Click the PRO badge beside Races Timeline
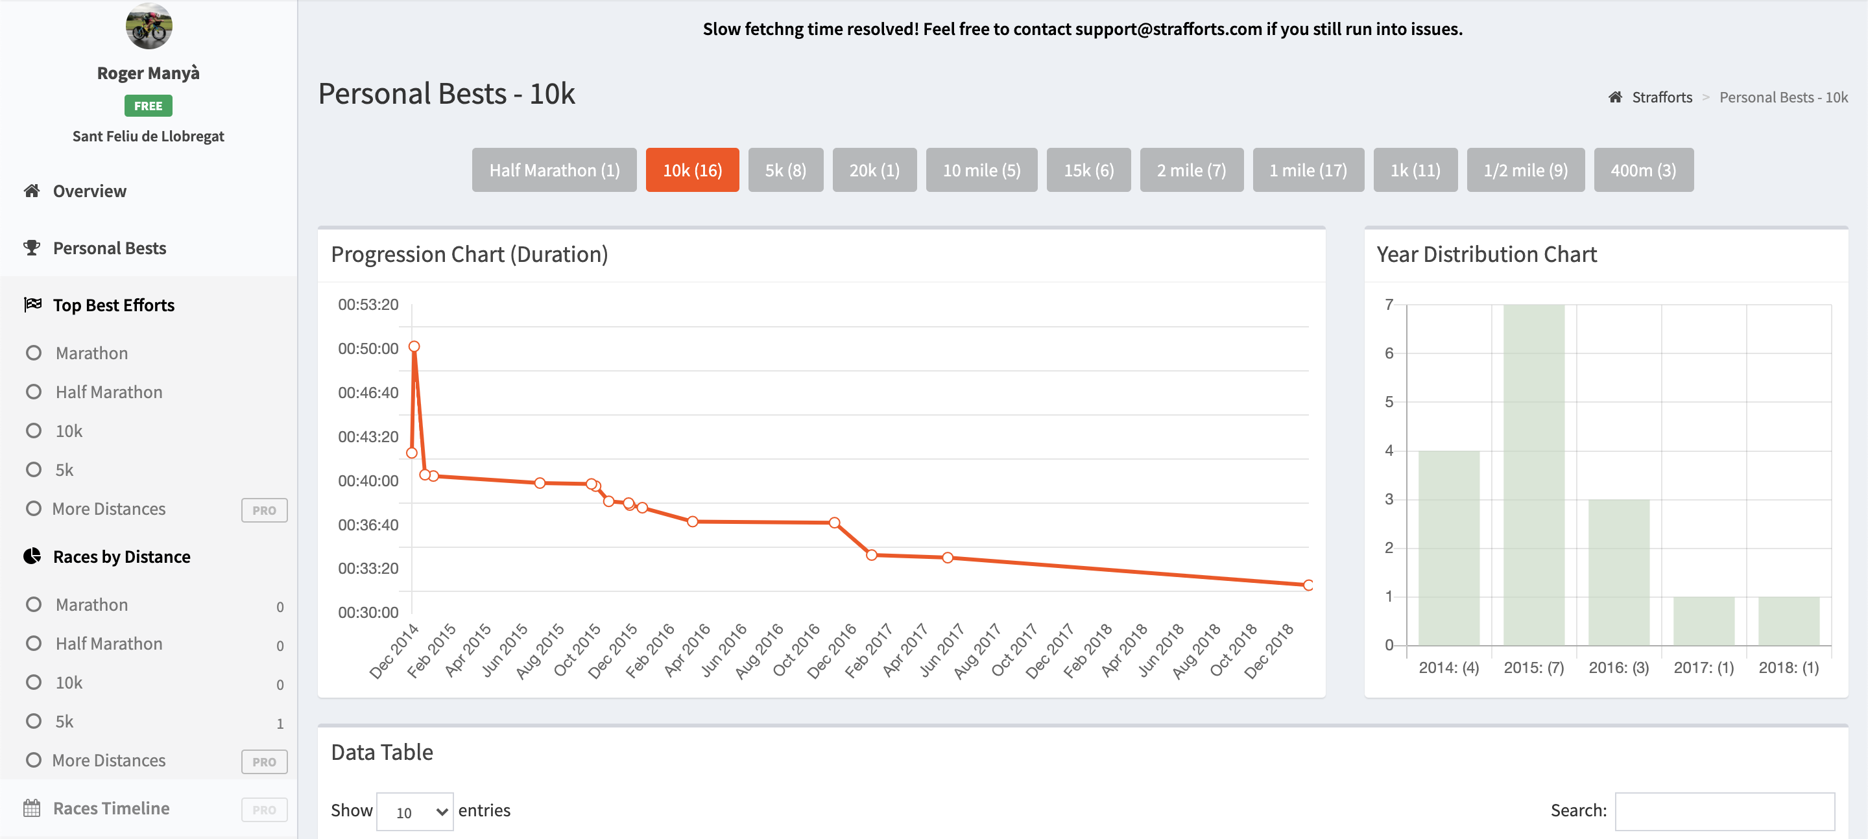Viewport: 1868px width, 839px height. click(x=264, y=810)
